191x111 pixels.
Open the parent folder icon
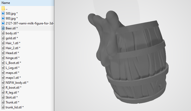pyautogui.click(x=3, y=8)
